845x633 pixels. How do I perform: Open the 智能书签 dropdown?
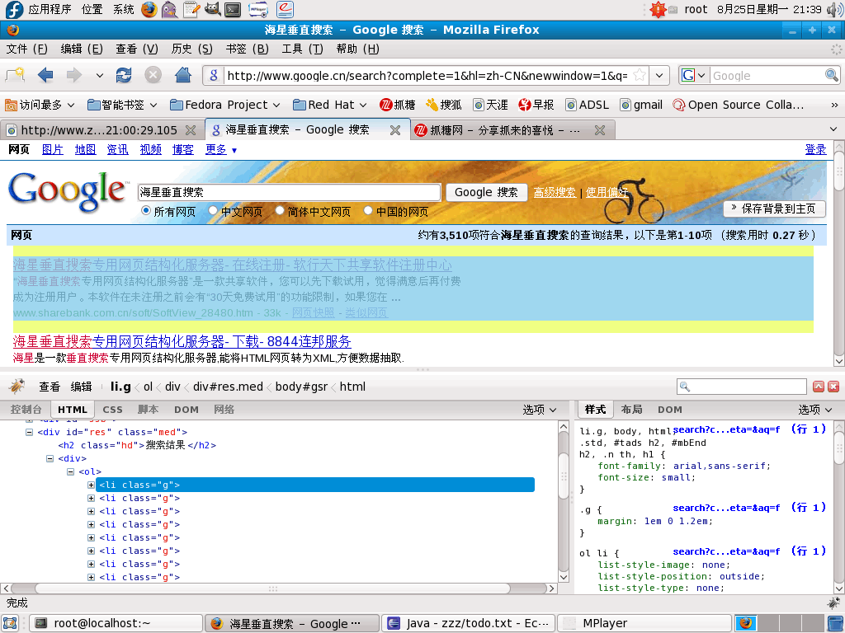pyautogui.click(x=122, y=105)
